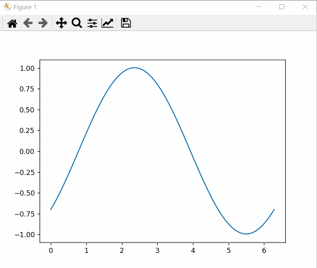The image size is (317, 268).
Task: Click the x-axis label 4
Action: tap(193, 251)
